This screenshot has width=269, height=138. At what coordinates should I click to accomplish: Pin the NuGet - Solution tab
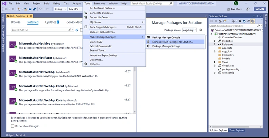[27, 16]
